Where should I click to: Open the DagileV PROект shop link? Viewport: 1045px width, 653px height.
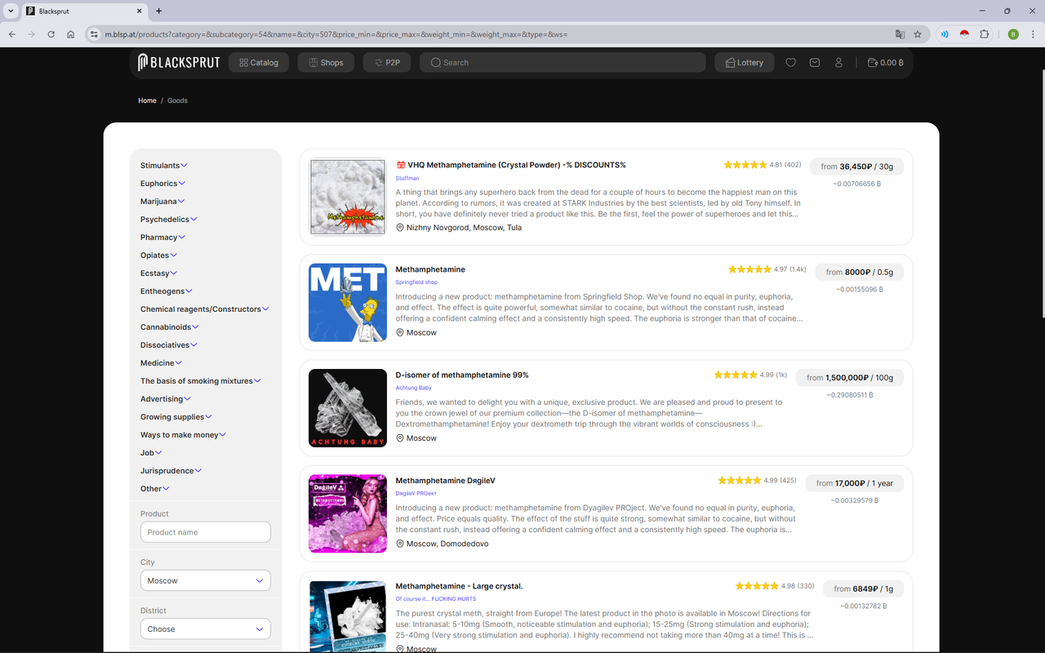click(416, 493)
